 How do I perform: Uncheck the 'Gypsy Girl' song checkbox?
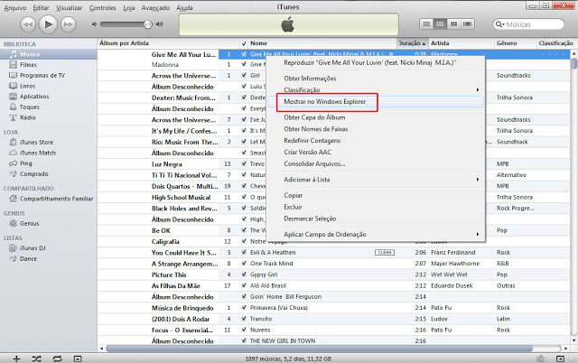(244, 275)
